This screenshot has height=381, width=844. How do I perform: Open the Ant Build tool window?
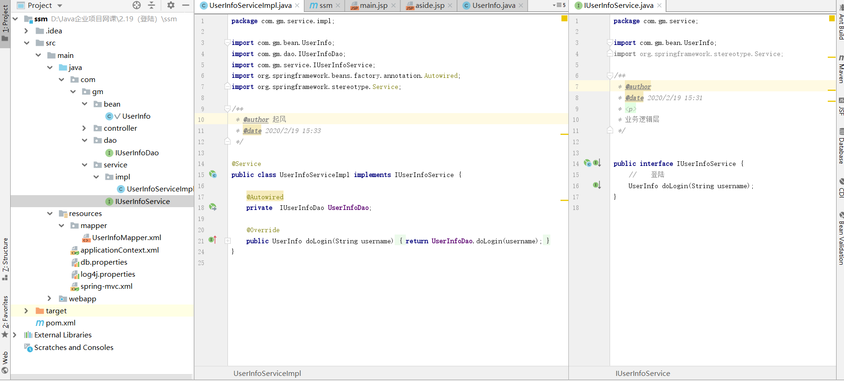(841, 22)
